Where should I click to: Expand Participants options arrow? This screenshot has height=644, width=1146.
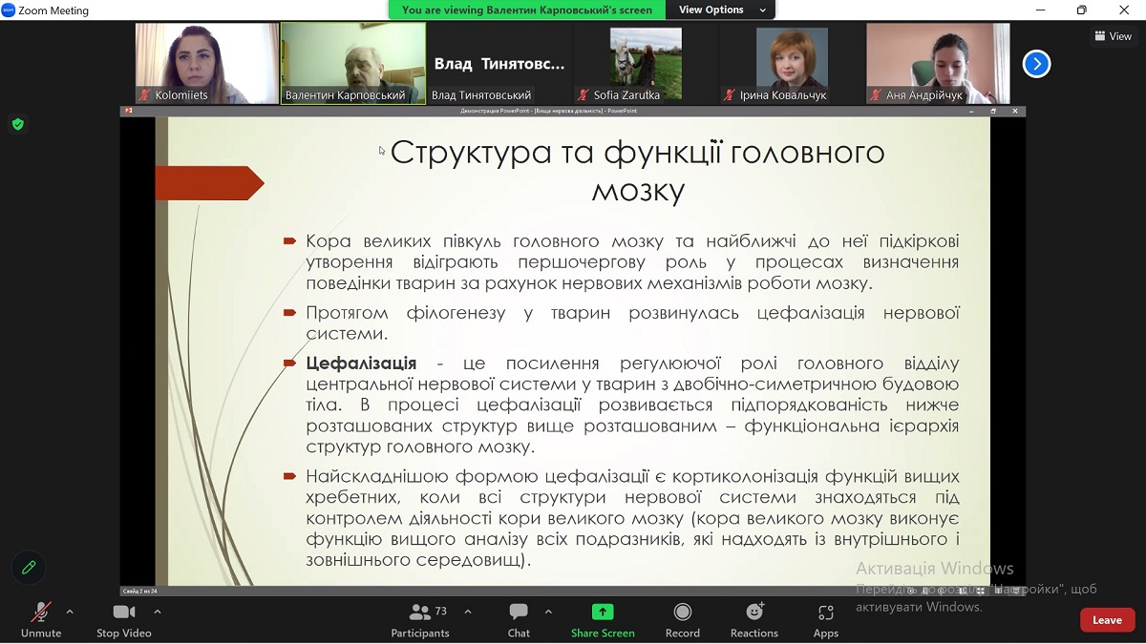468,612
